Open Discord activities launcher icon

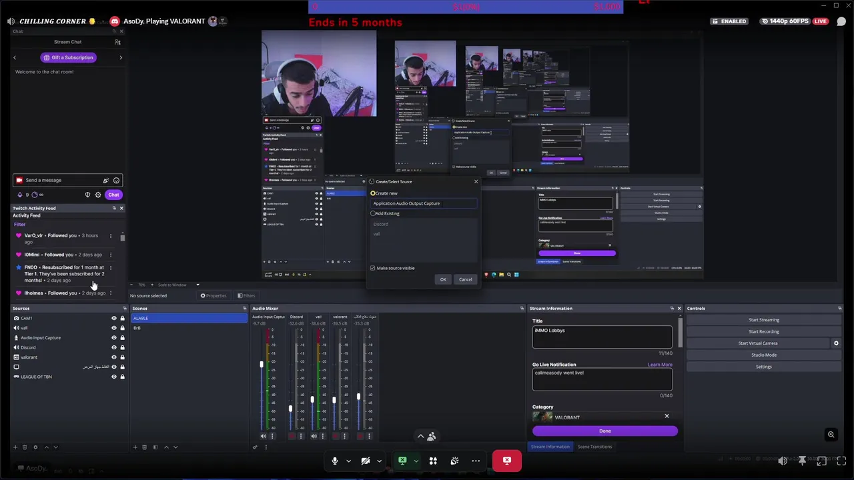(433, 461)
